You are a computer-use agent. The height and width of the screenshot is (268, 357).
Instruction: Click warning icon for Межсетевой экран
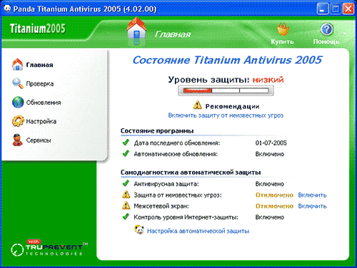click(126, 205)
